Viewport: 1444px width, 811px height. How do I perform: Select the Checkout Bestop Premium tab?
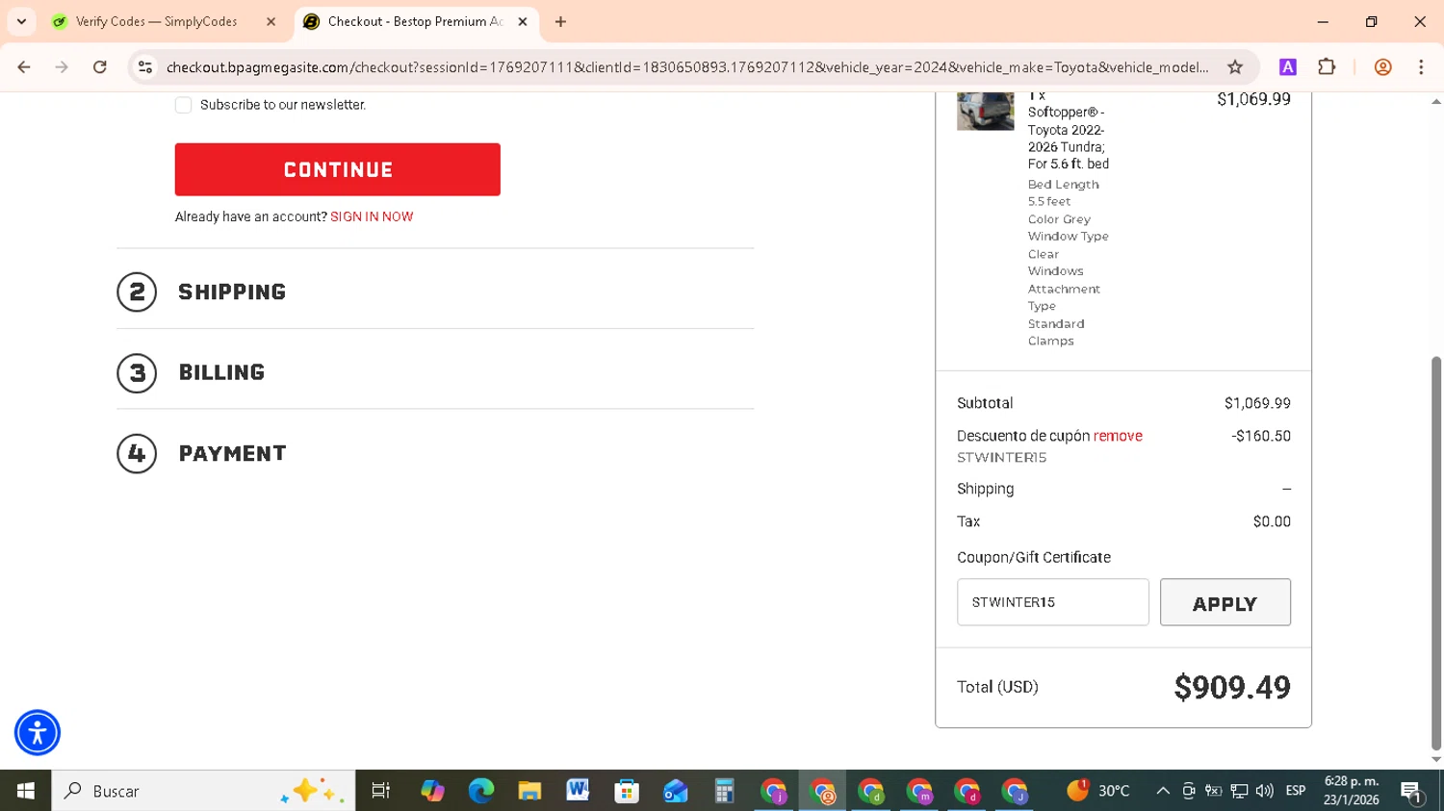414,21
